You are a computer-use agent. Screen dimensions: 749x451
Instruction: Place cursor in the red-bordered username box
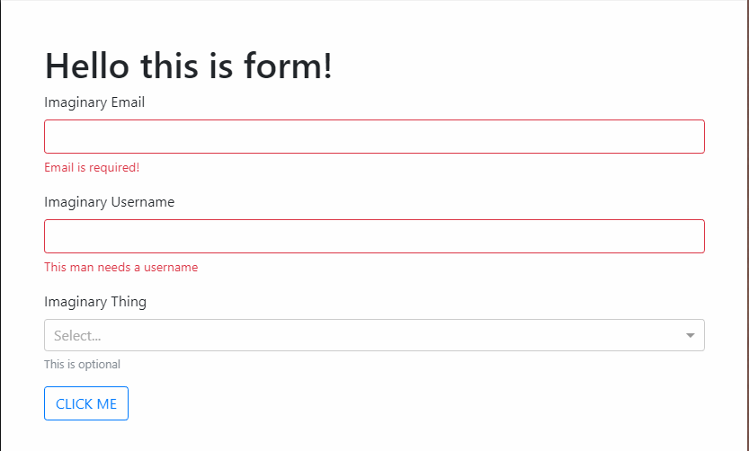coord(374,236)
